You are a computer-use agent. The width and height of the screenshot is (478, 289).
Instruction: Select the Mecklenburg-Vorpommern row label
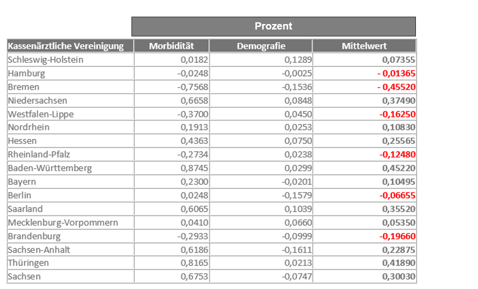click(63, 223)
